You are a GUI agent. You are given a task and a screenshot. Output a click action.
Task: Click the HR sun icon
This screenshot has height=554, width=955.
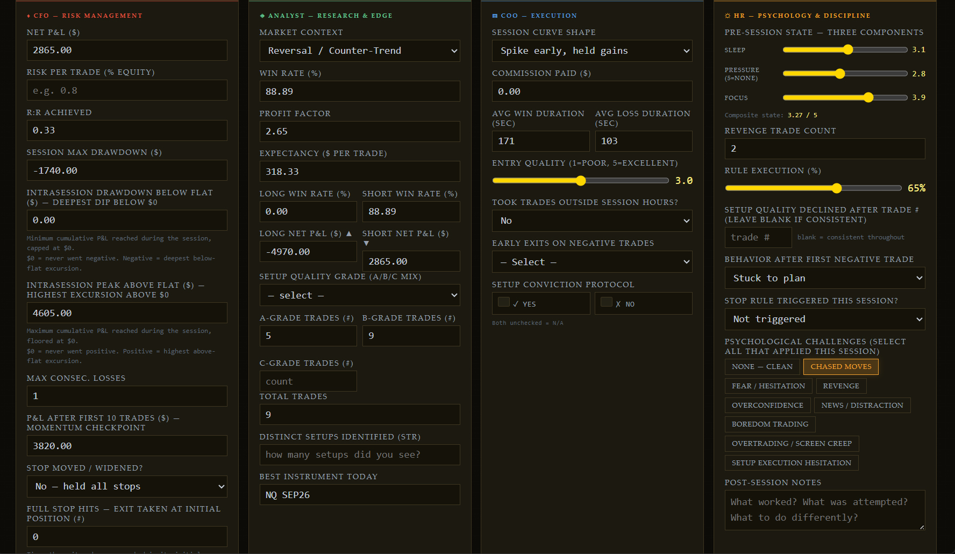[728, 16]
